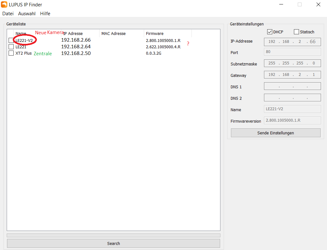Click the Gateway input field

pyautogui.click(x=292, y=75)
